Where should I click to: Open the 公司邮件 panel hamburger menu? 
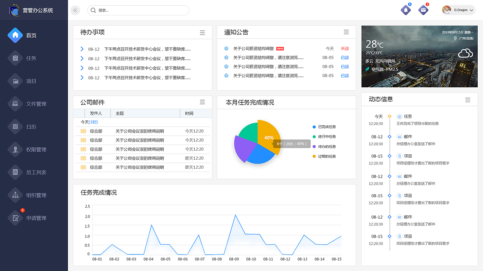[x=202, y=102]
